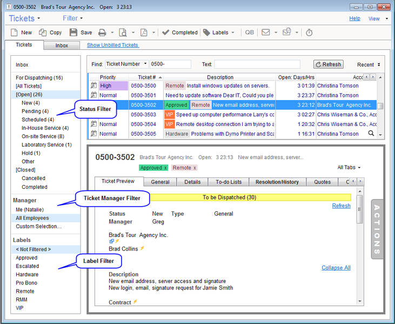Click the ticket list vertical scrollbar
The width and height of the screenshot is (395, 324).
[380, 106]
